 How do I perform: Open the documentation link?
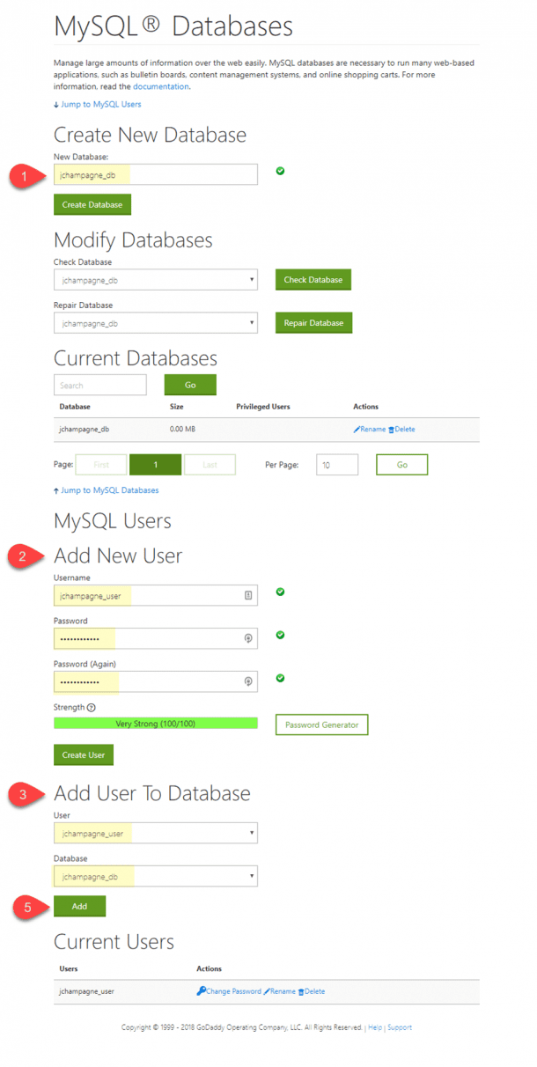tap(160, 87)
